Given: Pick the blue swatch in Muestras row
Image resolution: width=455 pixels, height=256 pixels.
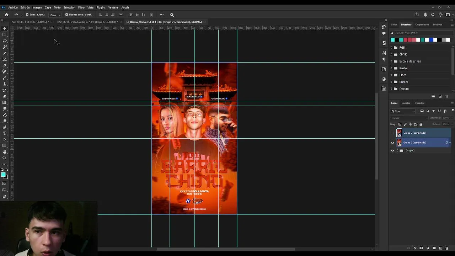Looking at the screenshot, I should (x=431, y=40).
